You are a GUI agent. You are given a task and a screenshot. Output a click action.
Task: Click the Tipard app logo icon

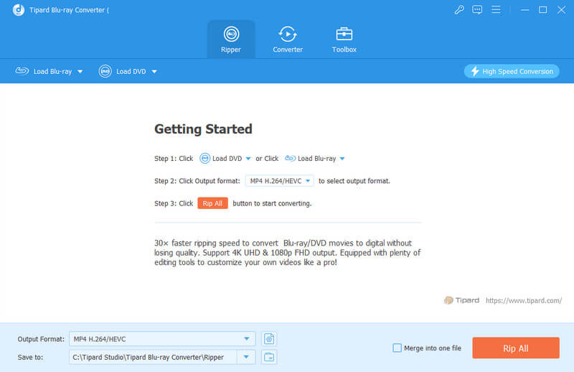[19, 10]
